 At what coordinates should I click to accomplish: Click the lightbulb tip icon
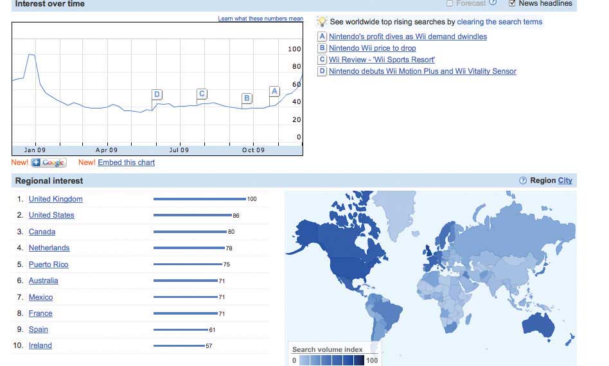click(x=322, y=21)
